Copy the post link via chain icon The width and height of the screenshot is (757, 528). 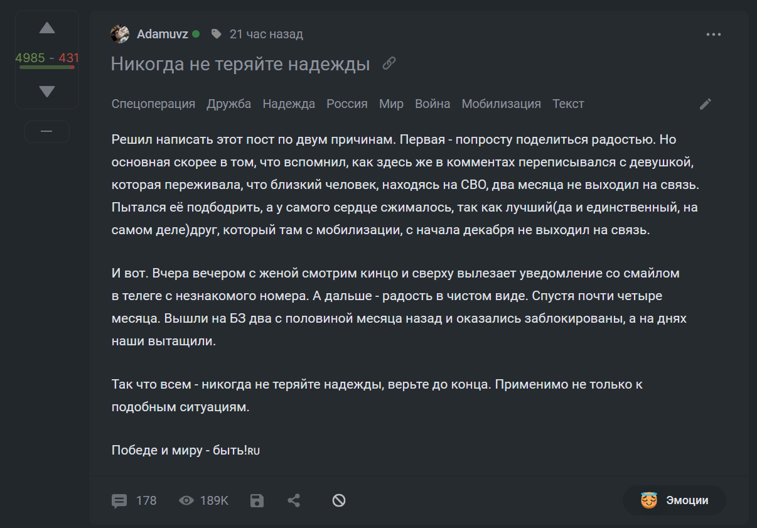point(389,63)
